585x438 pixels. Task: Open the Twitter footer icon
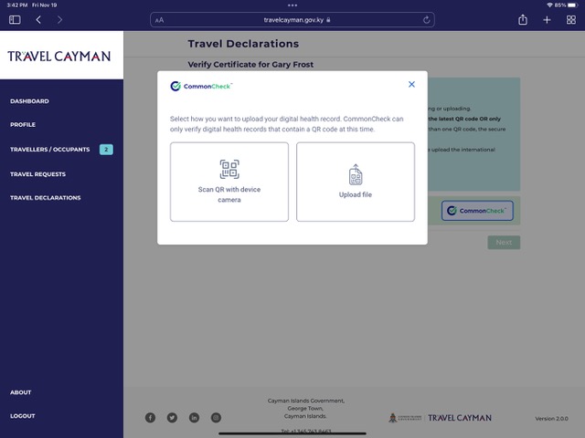point(172,418)
